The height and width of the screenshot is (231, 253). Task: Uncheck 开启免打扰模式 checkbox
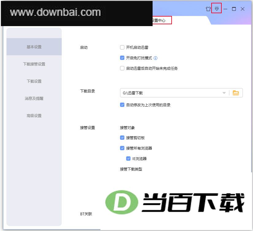point(122,58)
